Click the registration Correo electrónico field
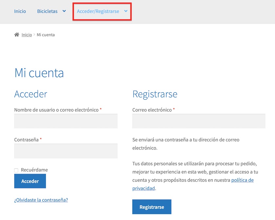 pos(199,121)
